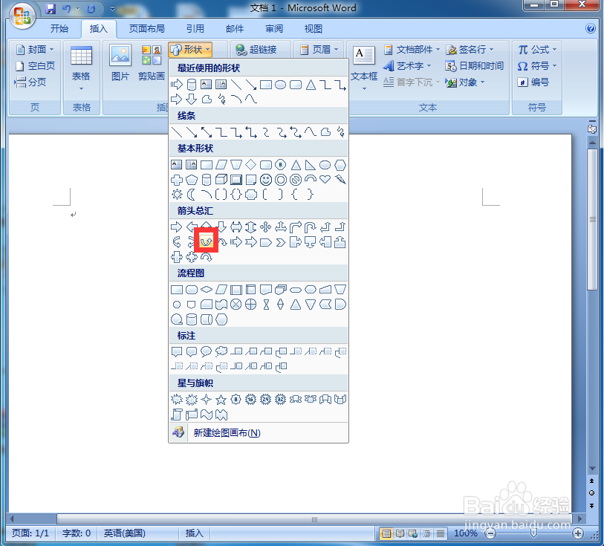Open the Office button menu
This screenshot has height=546, width=604.
(22, 16)
